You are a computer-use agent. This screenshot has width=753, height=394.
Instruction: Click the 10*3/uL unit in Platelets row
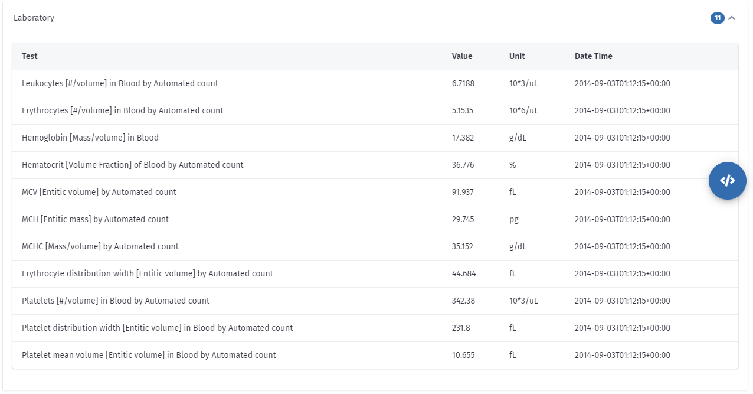[523, 301]
